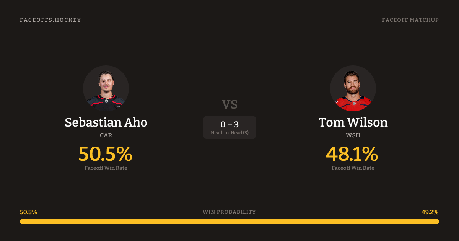The width and height of the screenshot is (459, 241).
Task: Click the 49.2% win probability value
Action: [430, 212]
